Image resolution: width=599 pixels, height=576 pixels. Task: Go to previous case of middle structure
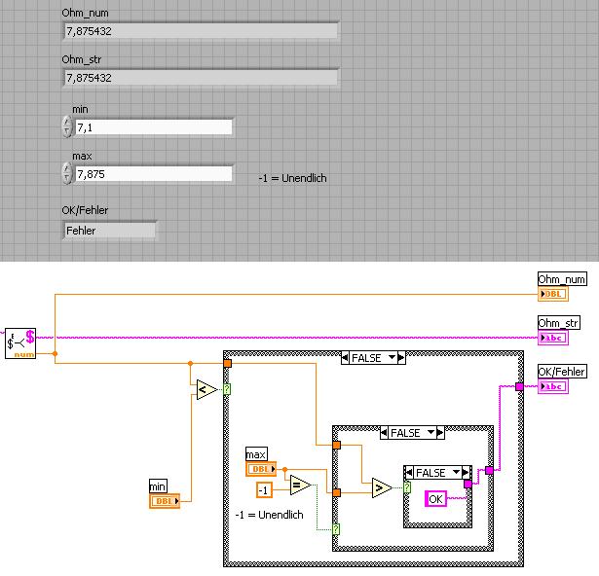(384, 432)
